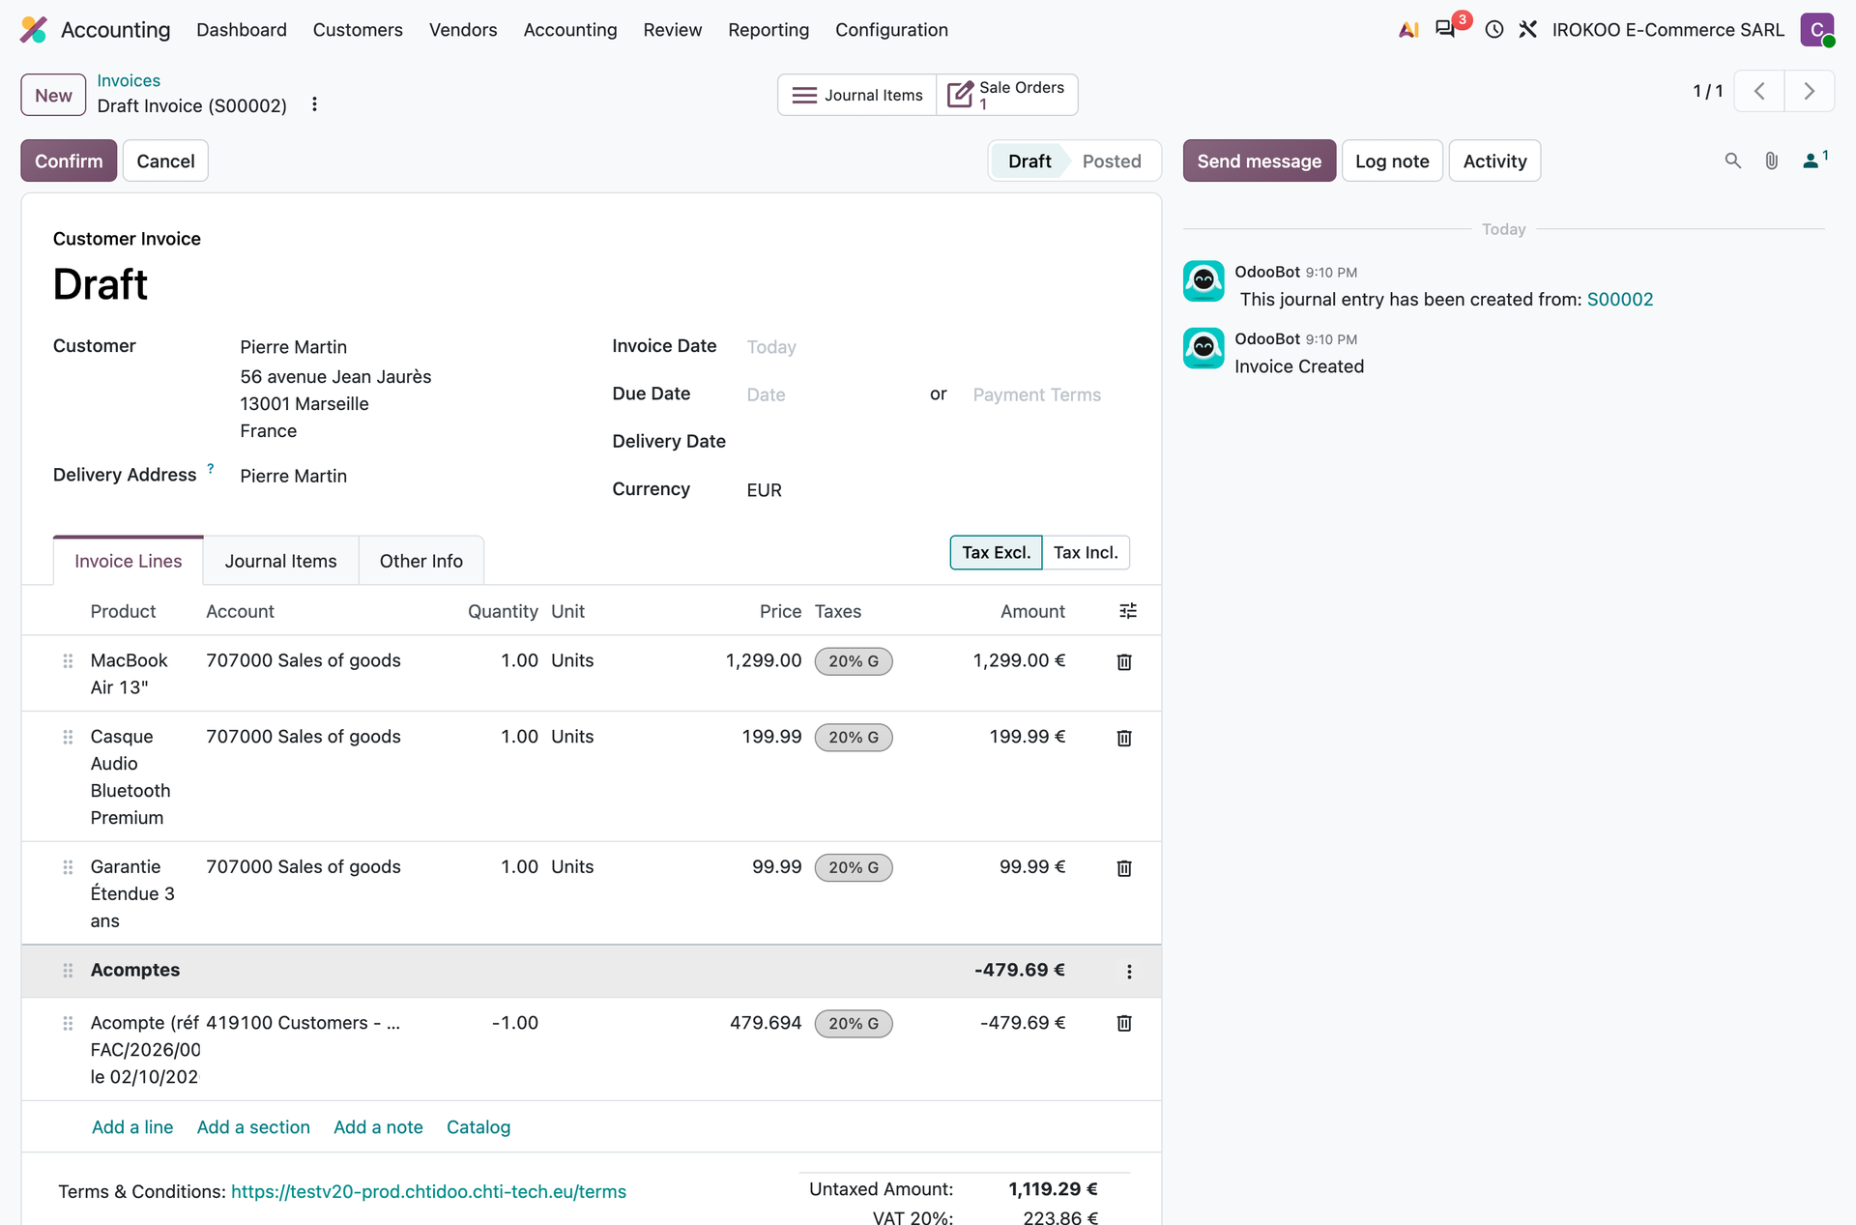Click the Delivery Date input field
This screenshot has height=1225, width=1856.
[x=938, y=442]
